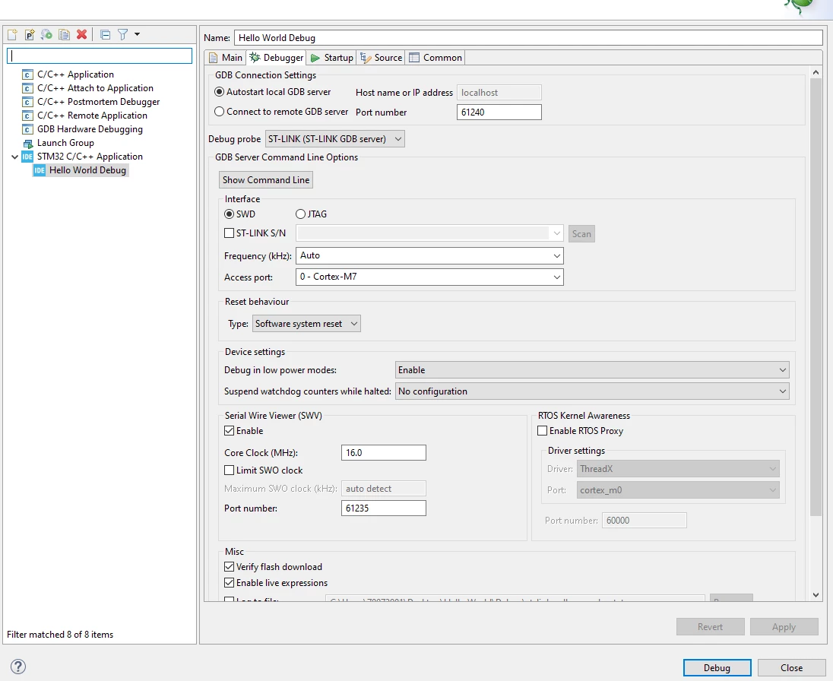
Task: Switch to the Startup tab
Action: coord(332,57)
